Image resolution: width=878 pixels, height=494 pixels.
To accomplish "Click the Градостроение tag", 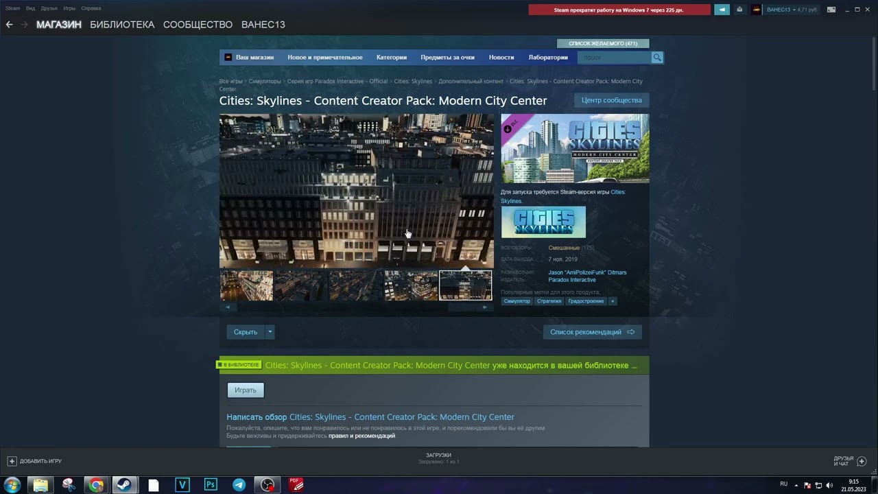I will click(586, 301).
